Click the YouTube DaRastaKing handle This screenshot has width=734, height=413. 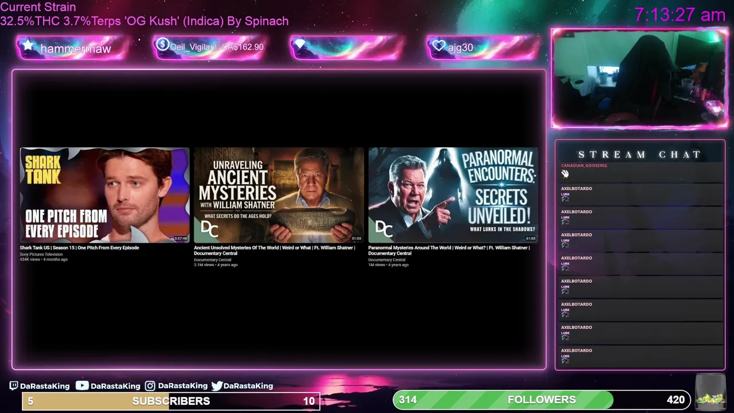[115, 386]
